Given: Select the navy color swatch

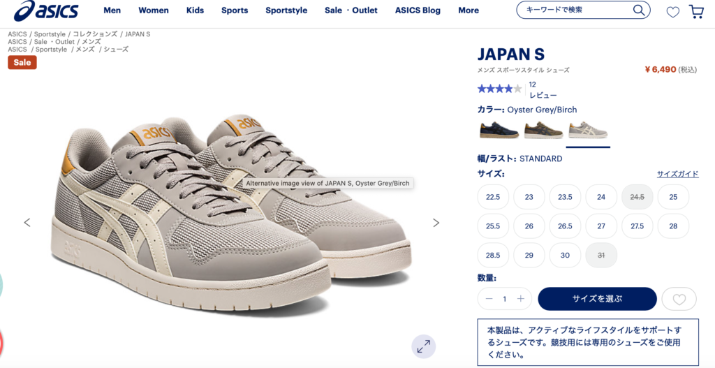Looking at the screenshot, I should tap(499, 130).
